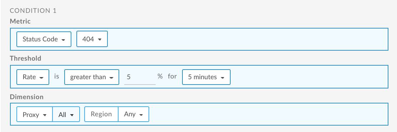397x132 pixels.
Task: Click the Region label box
Action: (101, 114)
